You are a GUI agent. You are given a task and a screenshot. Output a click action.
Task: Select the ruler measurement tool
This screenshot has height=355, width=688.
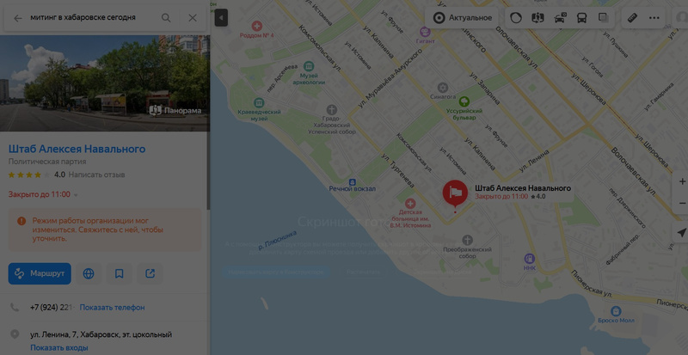click(x=632, y=18)
